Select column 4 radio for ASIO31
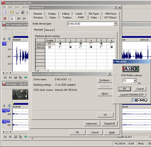This screenshot has height=147, width=151. 91,44
